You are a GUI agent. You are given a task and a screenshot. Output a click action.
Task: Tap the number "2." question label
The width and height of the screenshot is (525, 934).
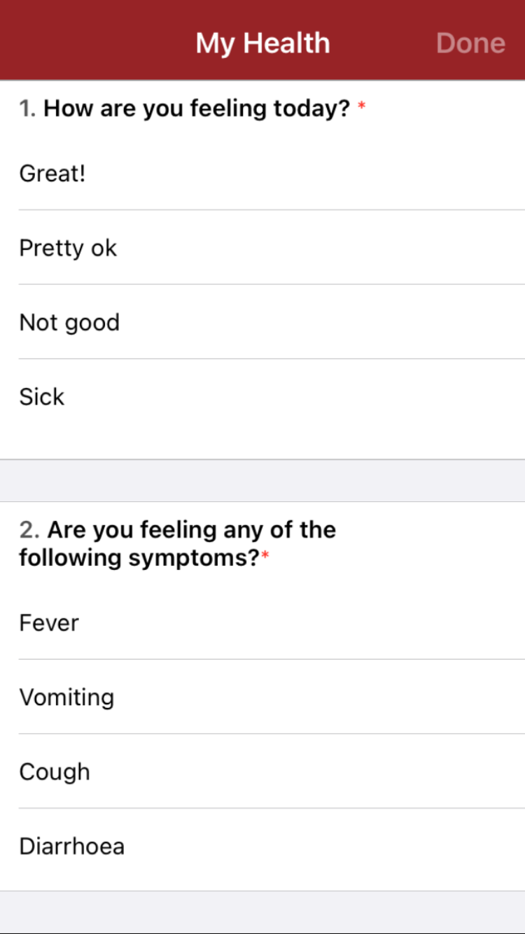coord(29,530)
